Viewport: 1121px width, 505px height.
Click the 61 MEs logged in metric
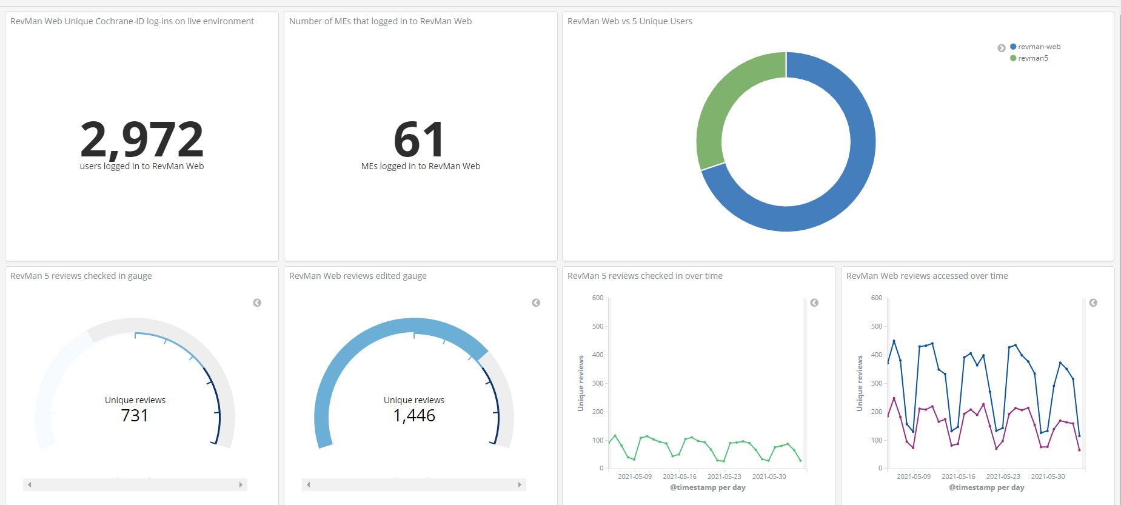420,139
